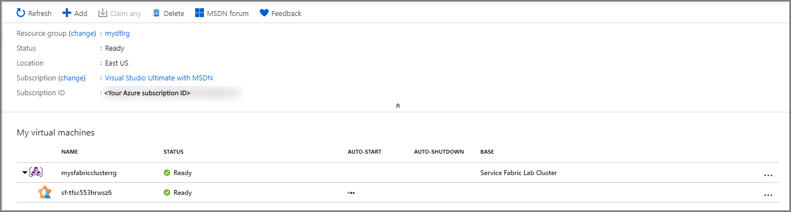Select the mysfabricclusterrg name
Image resolution: width=791 pixels, height=212 pixels.
click(x=89, y=173)
